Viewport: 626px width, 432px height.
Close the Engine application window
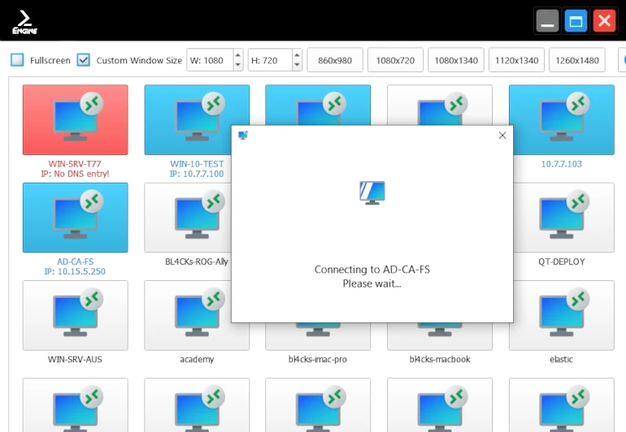click(604, 21)
